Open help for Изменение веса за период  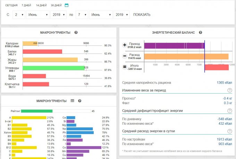pyautogui.click(x=229, y=90)
